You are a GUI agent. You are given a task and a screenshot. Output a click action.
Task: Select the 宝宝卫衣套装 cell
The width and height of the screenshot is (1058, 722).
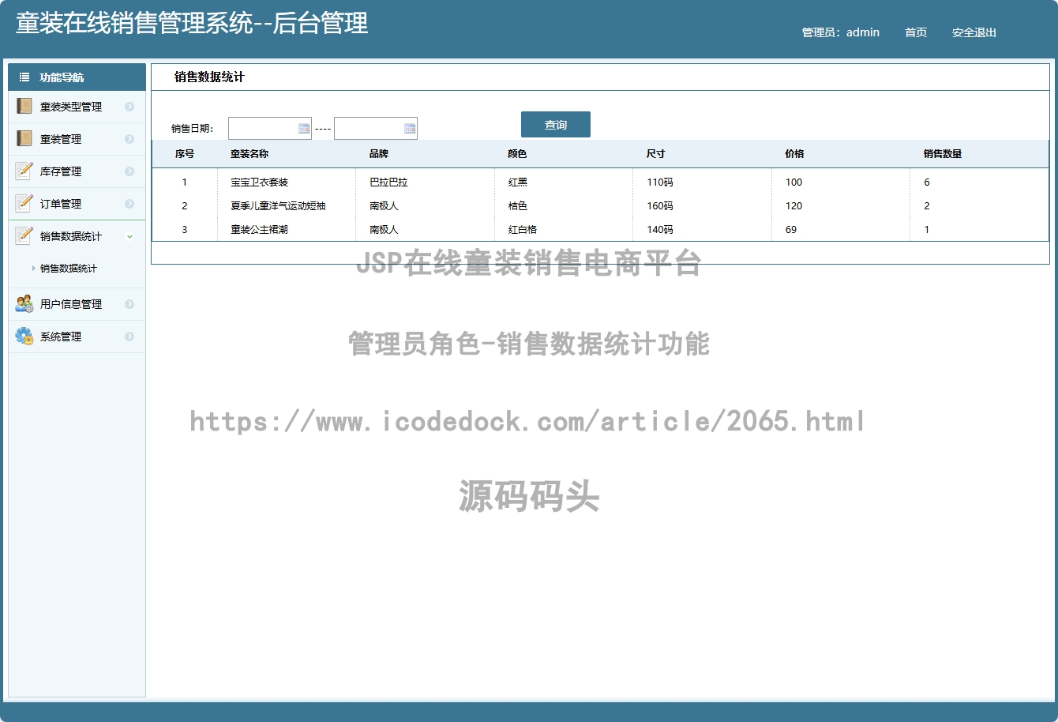(x=260, y=182)
